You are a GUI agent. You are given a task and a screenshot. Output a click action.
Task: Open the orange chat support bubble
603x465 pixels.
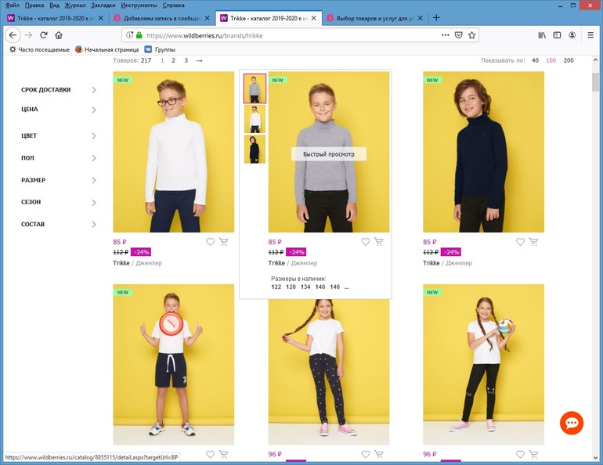click(572, 423)
